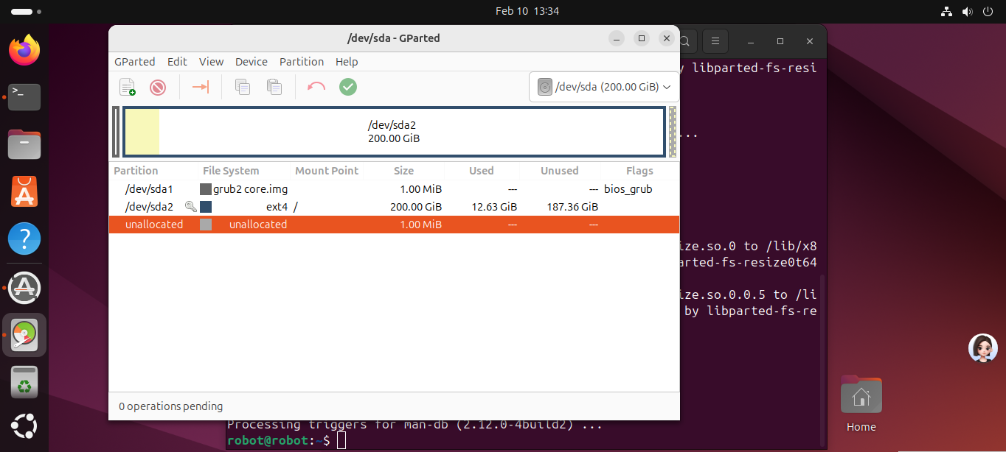Screen dimensions: 1006x452
Task: Open the GParted menu
Action: click(135, 62)
